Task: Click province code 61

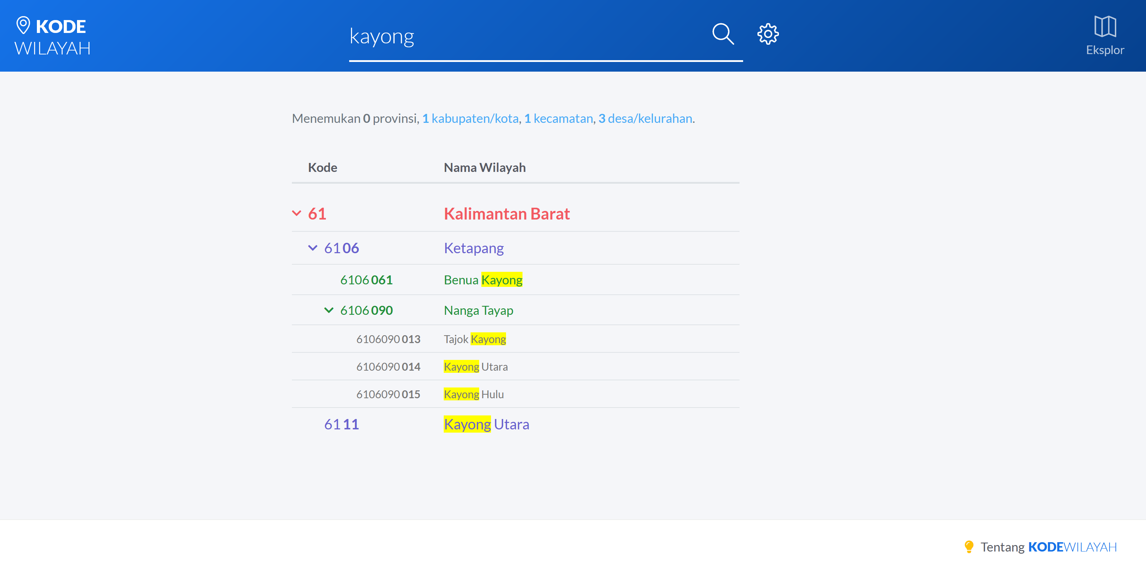Action: coord(317,213)
